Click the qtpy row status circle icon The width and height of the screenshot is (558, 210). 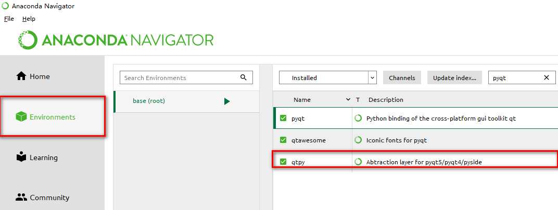(358, 162)
